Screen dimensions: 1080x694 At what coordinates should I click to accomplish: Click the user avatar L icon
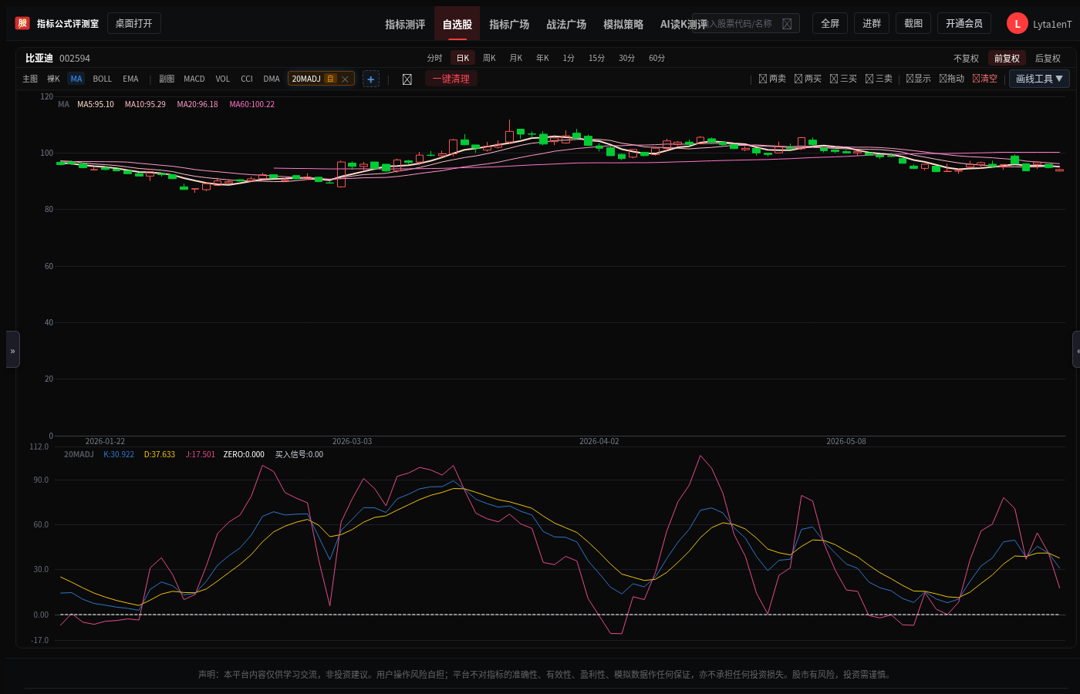1017,24
